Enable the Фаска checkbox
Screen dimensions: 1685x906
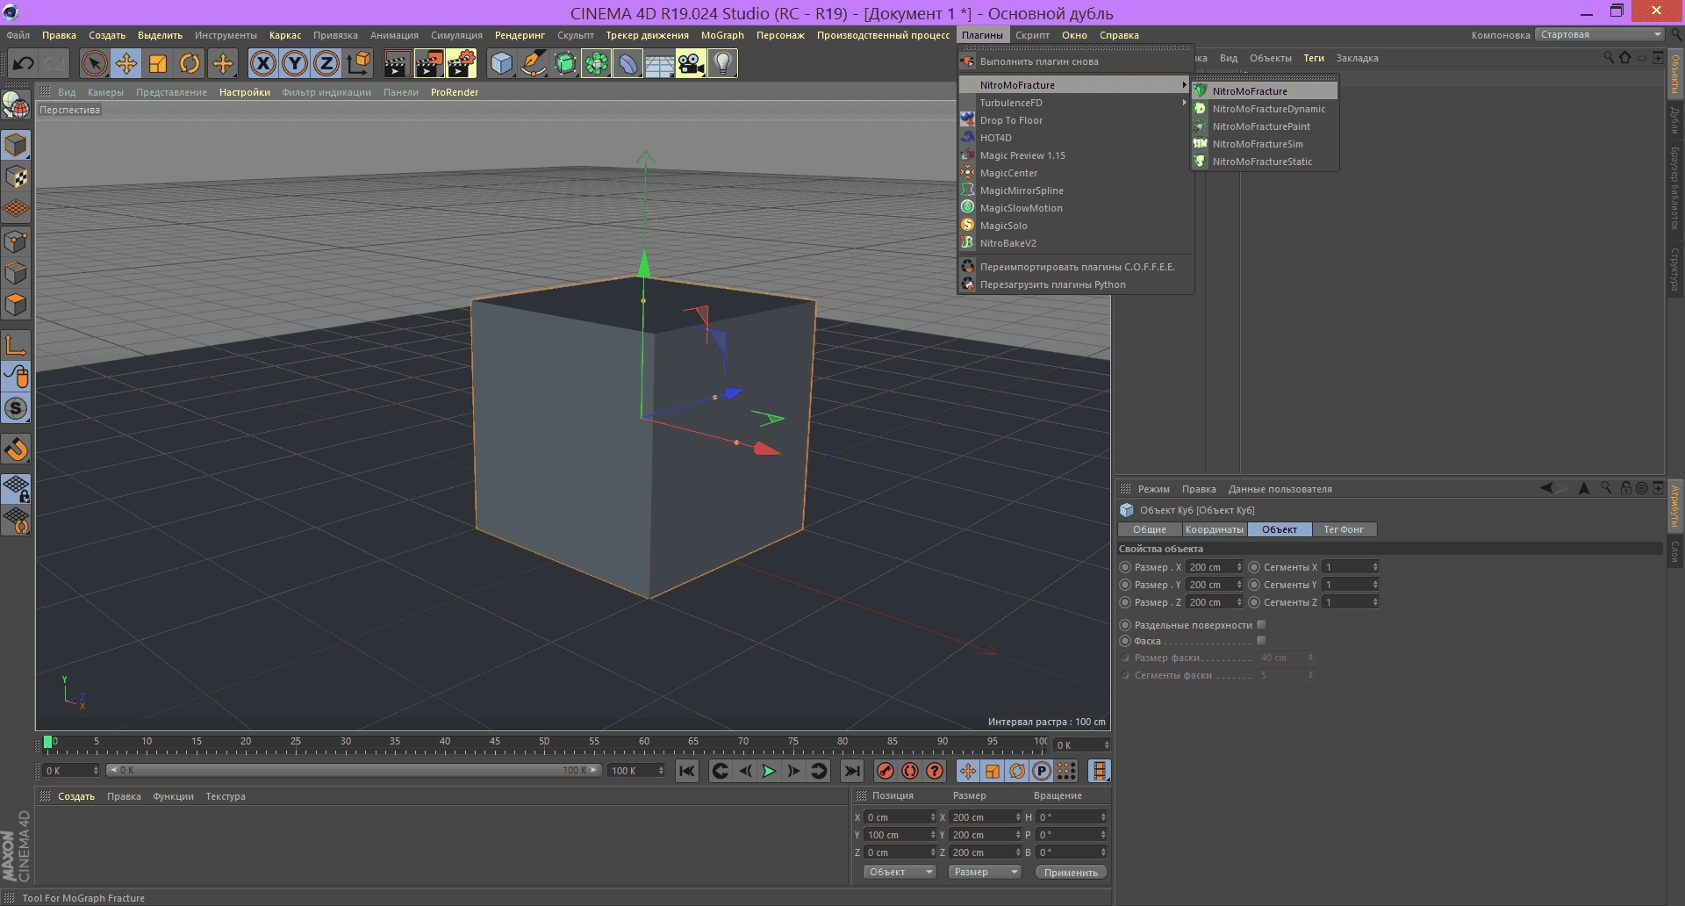pyautogui.click(x=1261, y=641)
